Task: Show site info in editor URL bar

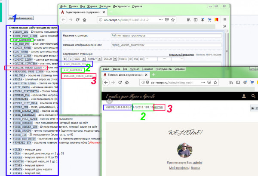Action: [x=101, y=20]
